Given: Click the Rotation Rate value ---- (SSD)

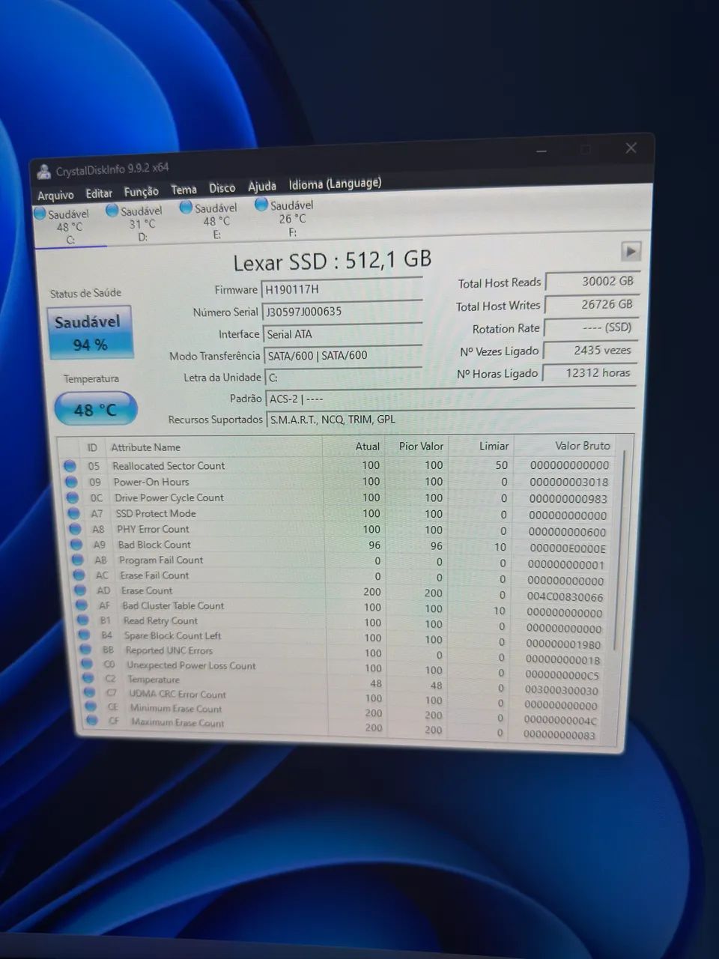Looking at the screenshot, I should [591, 327].
